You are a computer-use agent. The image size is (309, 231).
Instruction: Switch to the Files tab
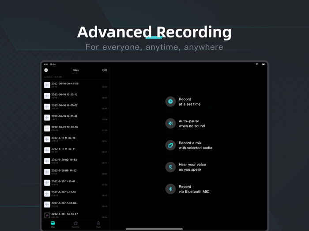pos(53,224)
